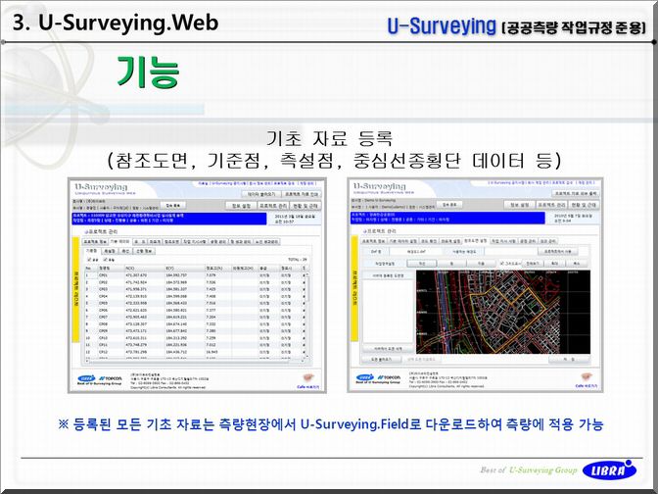Click 데이터 불러오기 button in left screenshot

[261, 194]
